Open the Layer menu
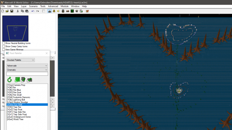 pyautogui.click(x=24, y=6)
